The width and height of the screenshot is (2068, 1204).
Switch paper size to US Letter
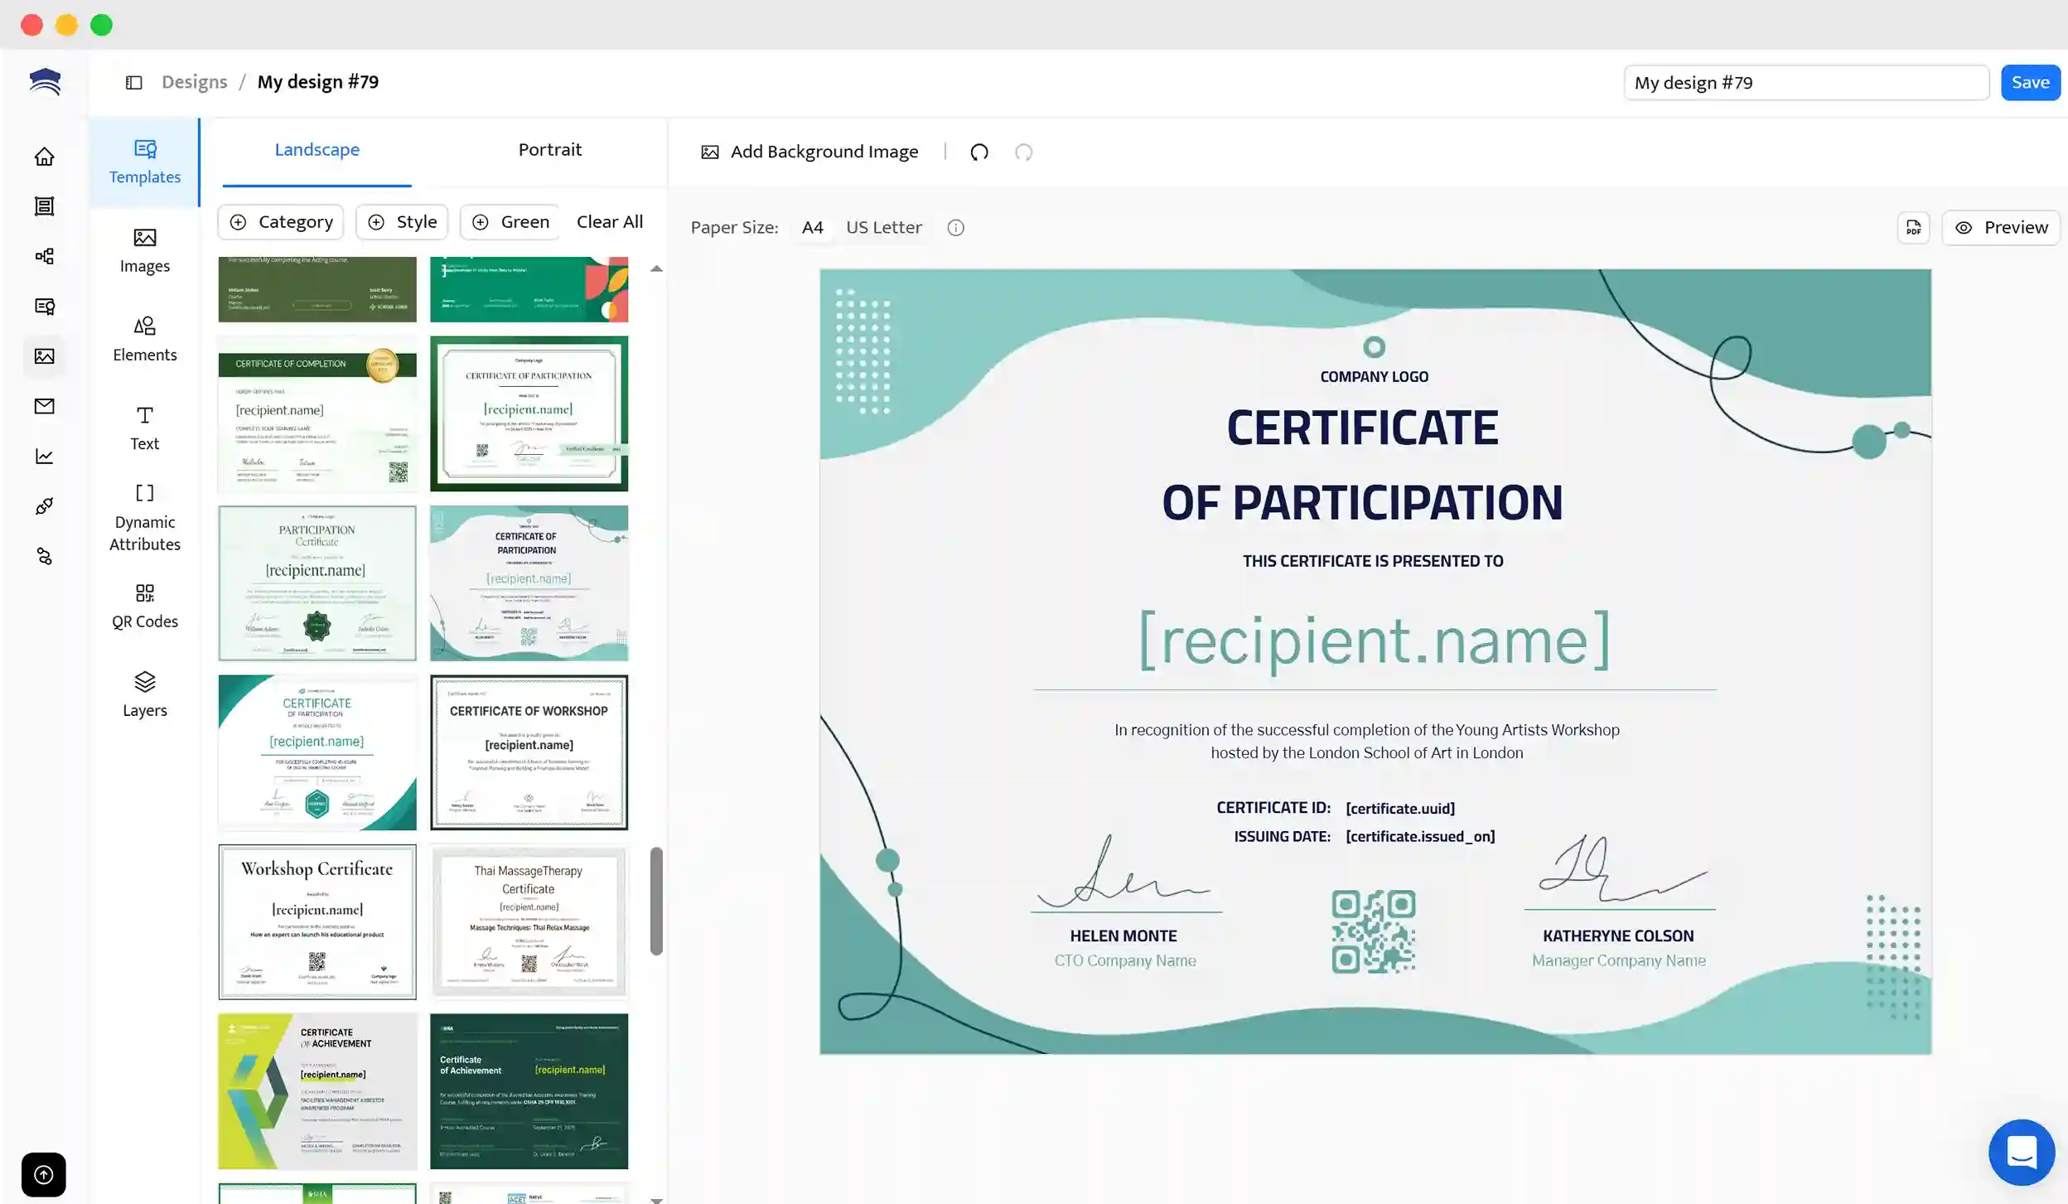pyautogui.click(x=882, y=227)
